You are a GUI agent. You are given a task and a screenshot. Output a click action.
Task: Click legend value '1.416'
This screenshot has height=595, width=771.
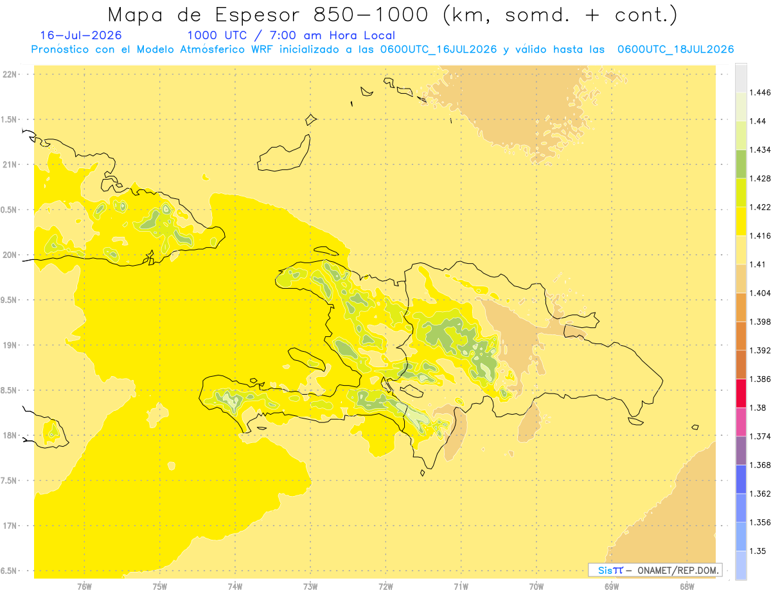coord(760,236)
